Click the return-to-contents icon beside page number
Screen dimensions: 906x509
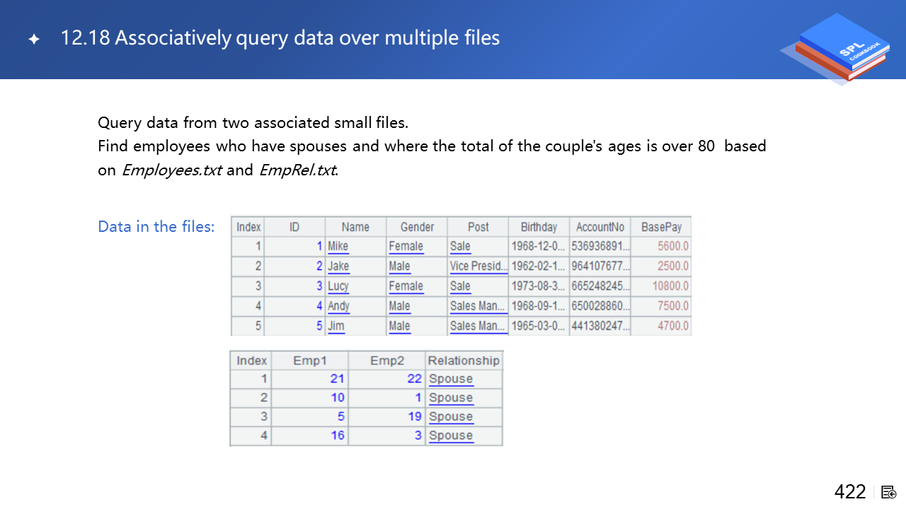point(889,492)
